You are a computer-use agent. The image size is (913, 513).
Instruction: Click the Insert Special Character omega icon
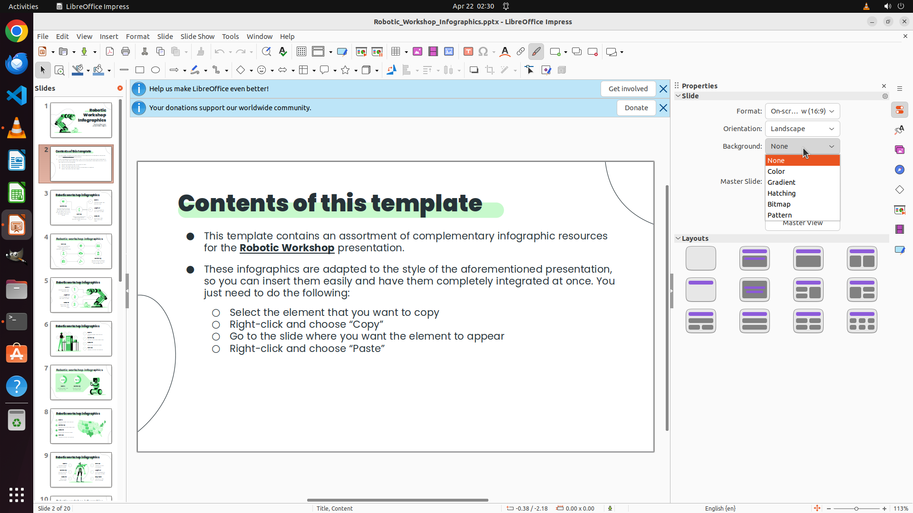pyautogui.click(x=483, y=52)
